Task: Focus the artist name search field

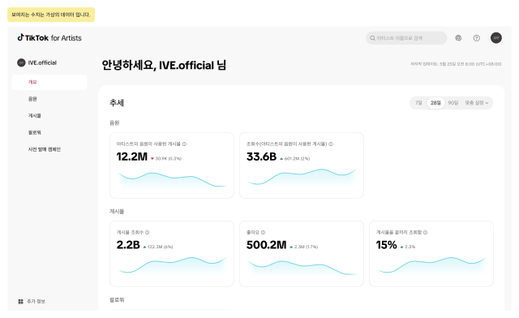Action: click(406, 38)
